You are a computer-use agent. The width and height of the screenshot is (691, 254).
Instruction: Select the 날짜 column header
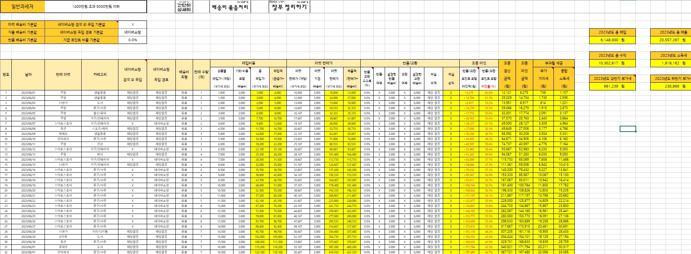[x=28, y=75]
